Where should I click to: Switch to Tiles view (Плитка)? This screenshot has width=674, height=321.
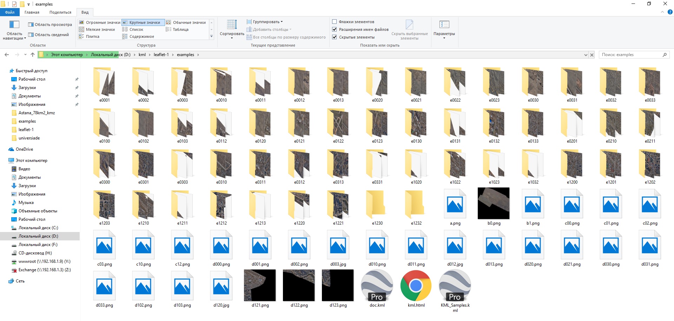tap(90, 36)
